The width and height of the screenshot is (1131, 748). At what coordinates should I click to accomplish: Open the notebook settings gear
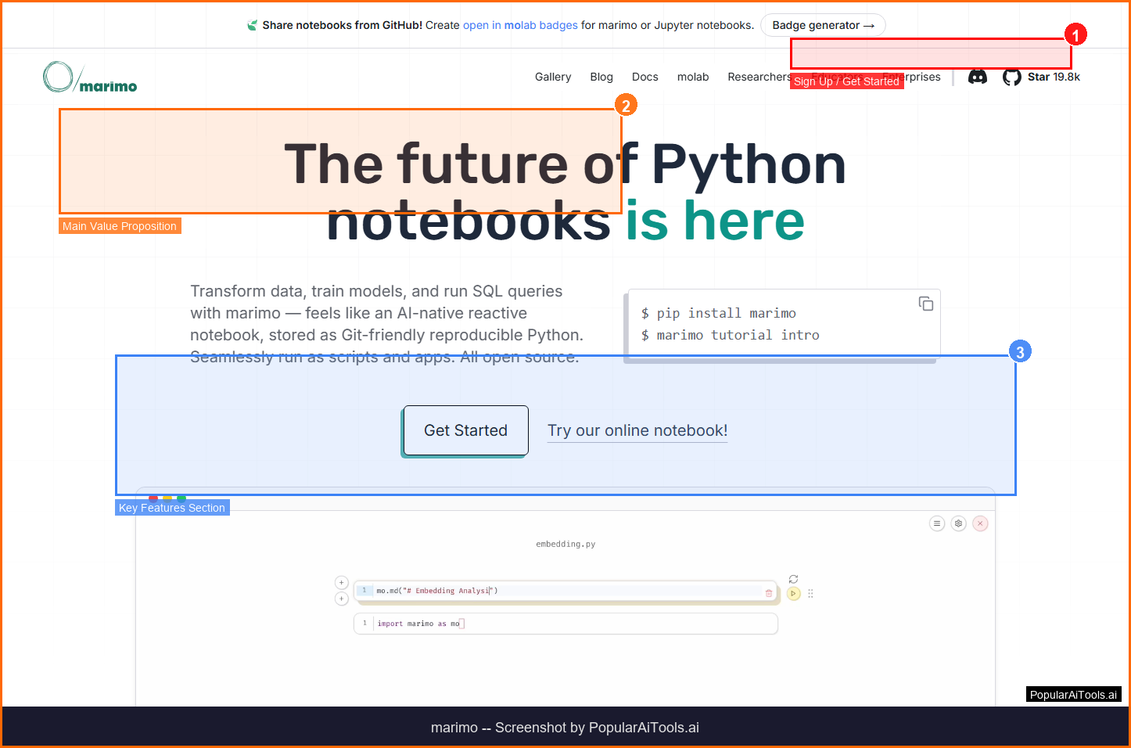[958, 523]
